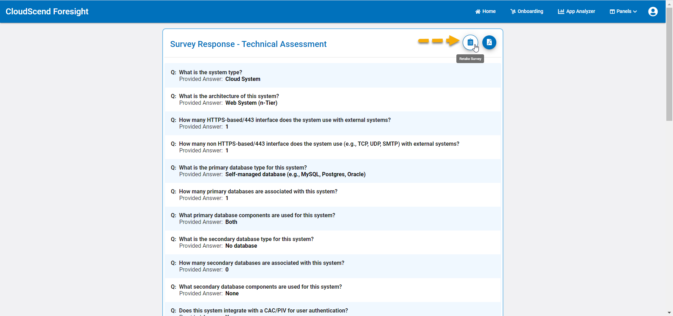
Task: Click the Onboarding seedling icon
Action: (513, 12)
